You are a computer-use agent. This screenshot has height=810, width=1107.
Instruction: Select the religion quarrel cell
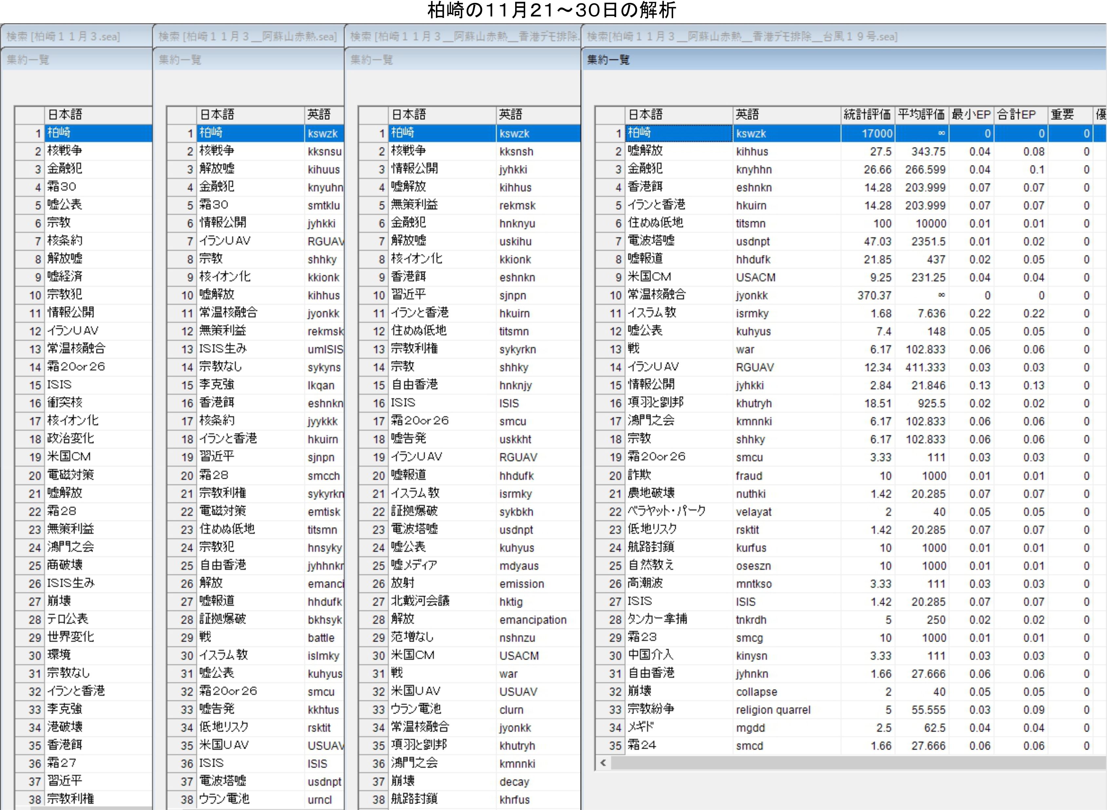coord(773,709)
